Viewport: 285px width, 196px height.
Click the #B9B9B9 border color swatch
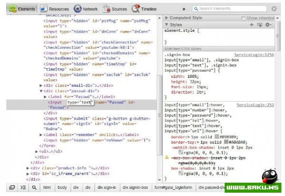tap(217, 137)
